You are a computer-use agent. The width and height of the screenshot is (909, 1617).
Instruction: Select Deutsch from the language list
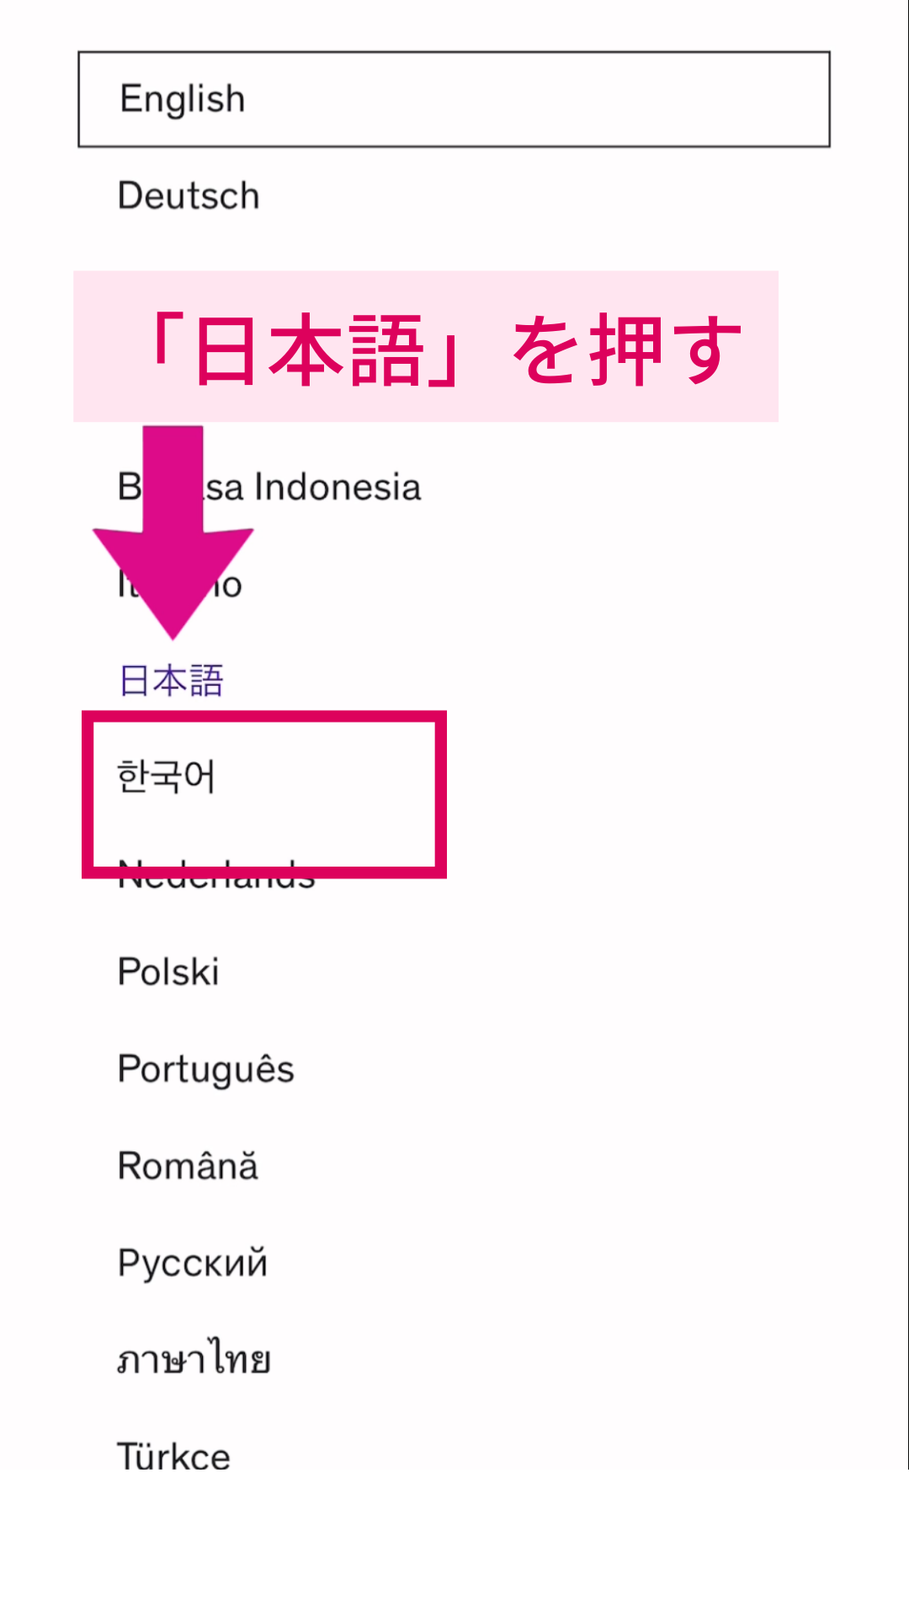pyautogui.click(x=189, y=196)
